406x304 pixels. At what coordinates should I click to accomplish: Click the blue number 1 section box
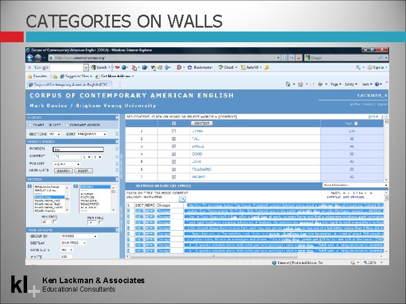pyautogui.click(x=29, y=186)
